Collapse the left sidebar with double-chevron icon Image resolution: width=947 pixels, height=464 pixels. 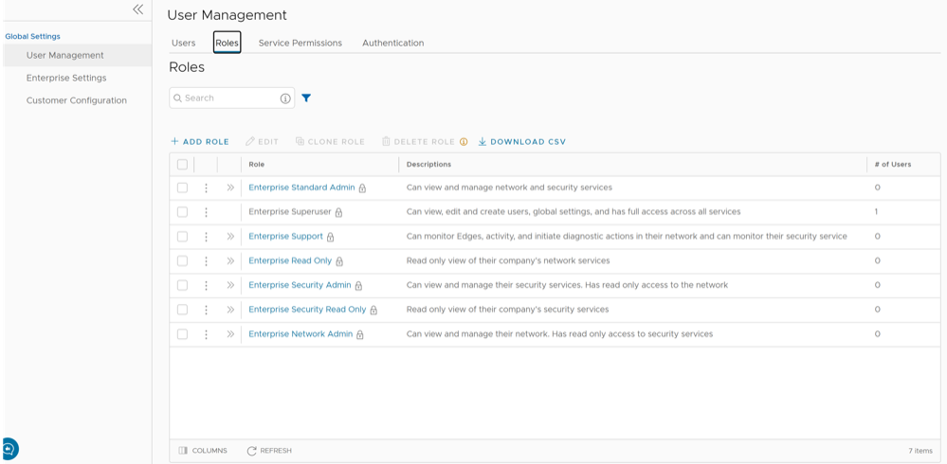137,9
